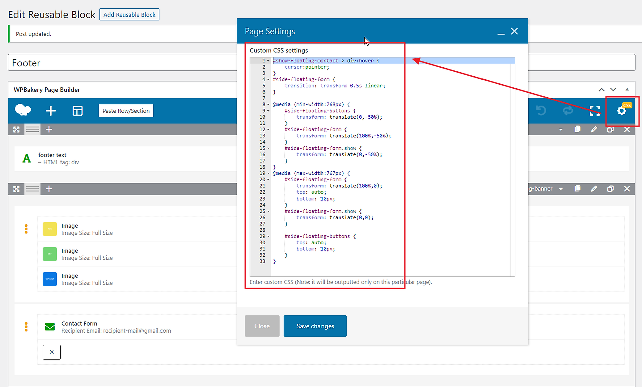This screenshot has width=642, height=387.
Task: Click the "transition: transform 0.5s linear;" line
Action: point(335,86)
